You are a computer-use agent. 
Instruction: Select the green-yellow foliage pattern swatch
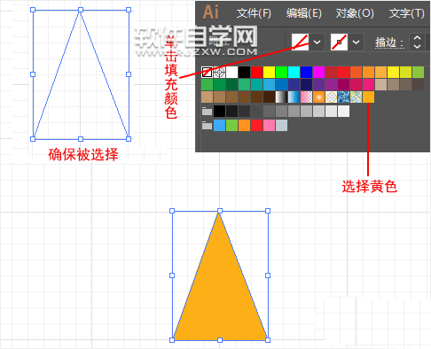356,97
